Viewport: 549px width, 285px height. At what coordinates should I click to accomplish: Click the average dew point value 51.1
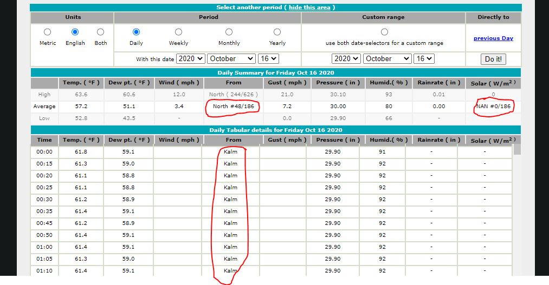pos(129,106)
